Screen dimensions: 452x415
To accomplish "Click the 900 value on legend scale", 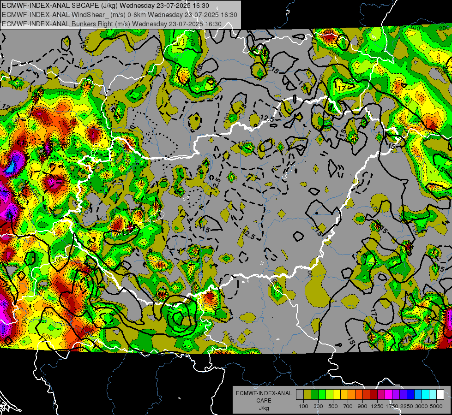I will (x=362, y=406).
